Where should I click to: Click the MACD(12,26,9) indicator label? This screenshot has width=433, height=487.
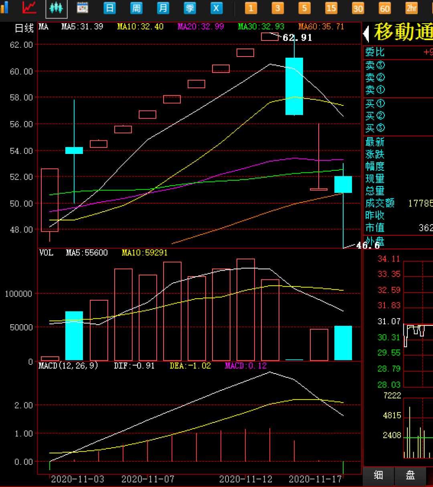(68, 366)
